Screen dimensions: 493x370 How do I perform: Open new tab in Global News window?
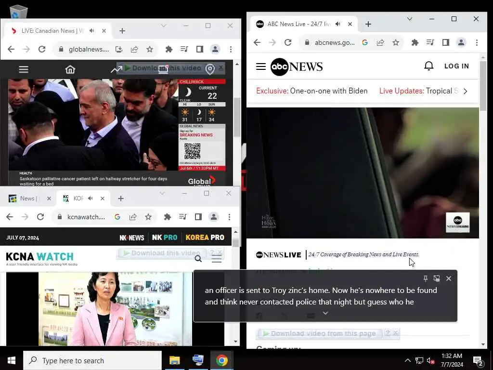click(122, 30)
